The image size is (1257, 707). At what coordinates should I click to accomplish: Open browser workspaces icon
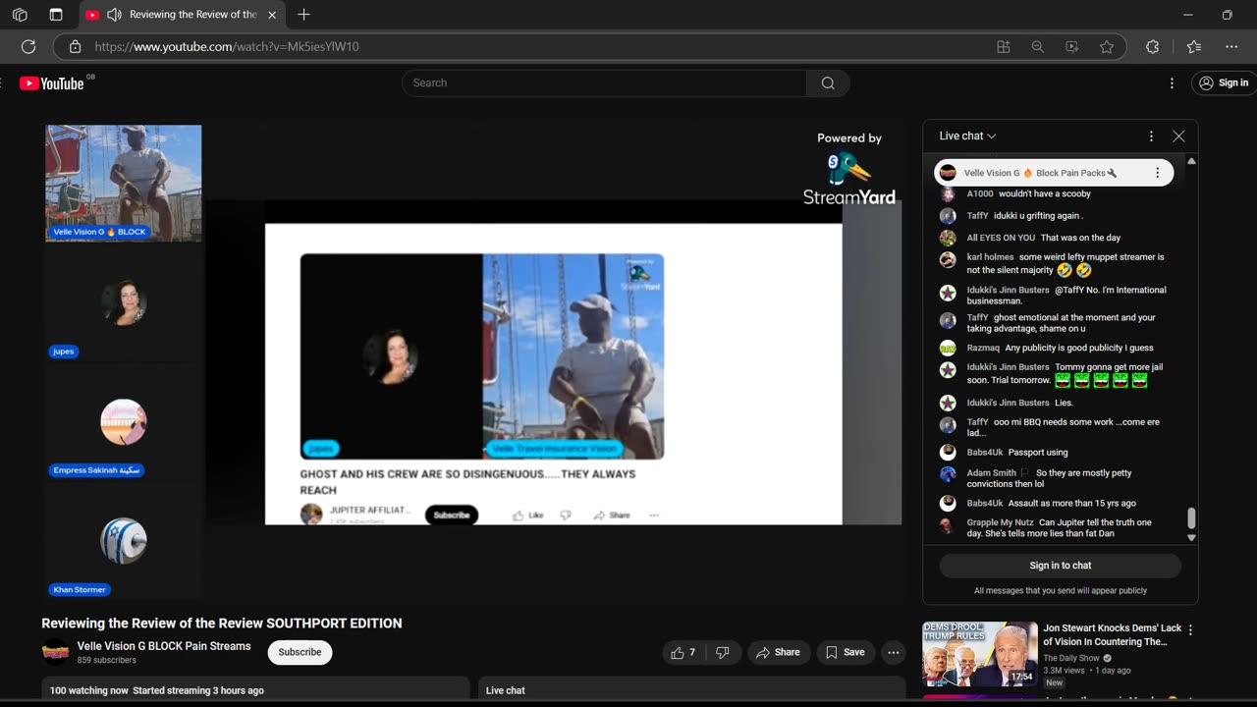click(x=20, y=15)
